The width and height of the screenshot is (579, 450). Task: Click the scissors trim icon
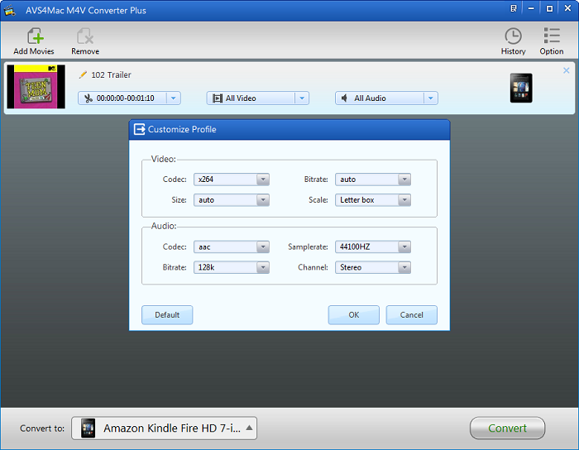coord(89,98)
